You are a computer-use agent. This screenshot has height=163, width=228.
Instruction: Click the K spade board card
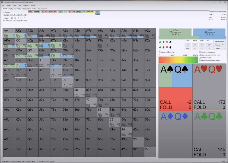pos(12,18)
